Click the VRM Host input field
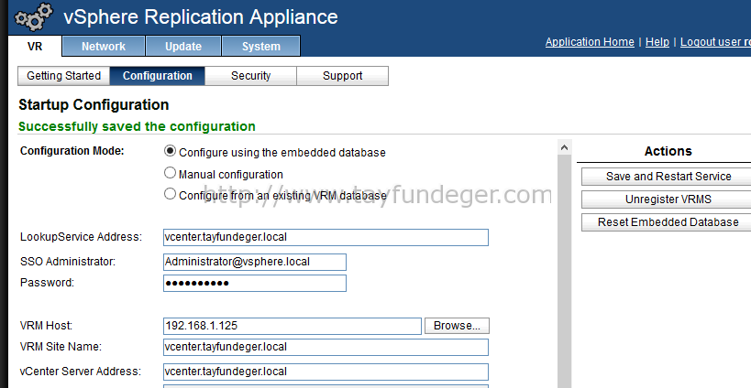Image resolution: width=751 pixels, height=388 pixels. click(x=293, y=326)
